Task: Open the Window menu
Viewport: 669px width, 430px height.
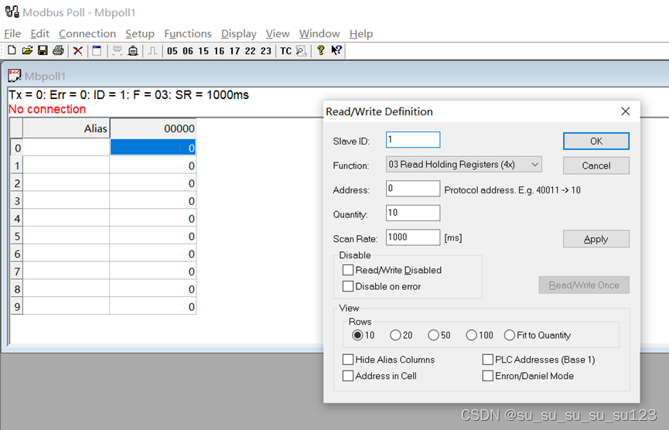Action: [319, 34]
